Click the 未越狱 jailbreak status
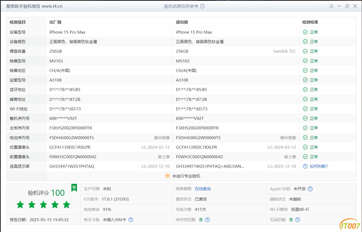The width and height of the screenshot is (362, 232). click(295, 199)
